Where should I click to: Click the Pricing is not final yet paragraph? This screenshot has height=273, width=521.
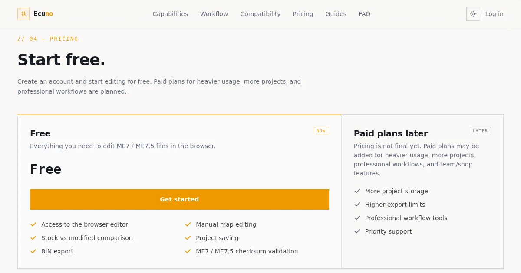tap(416, 160)
